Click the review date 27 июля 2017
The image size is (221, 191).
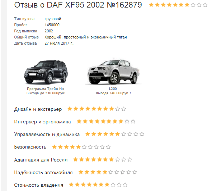(59, 43)
